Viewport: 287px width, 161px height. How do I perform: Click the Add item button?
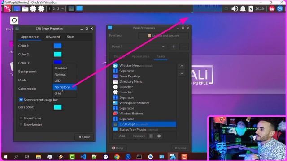point(120,136)
